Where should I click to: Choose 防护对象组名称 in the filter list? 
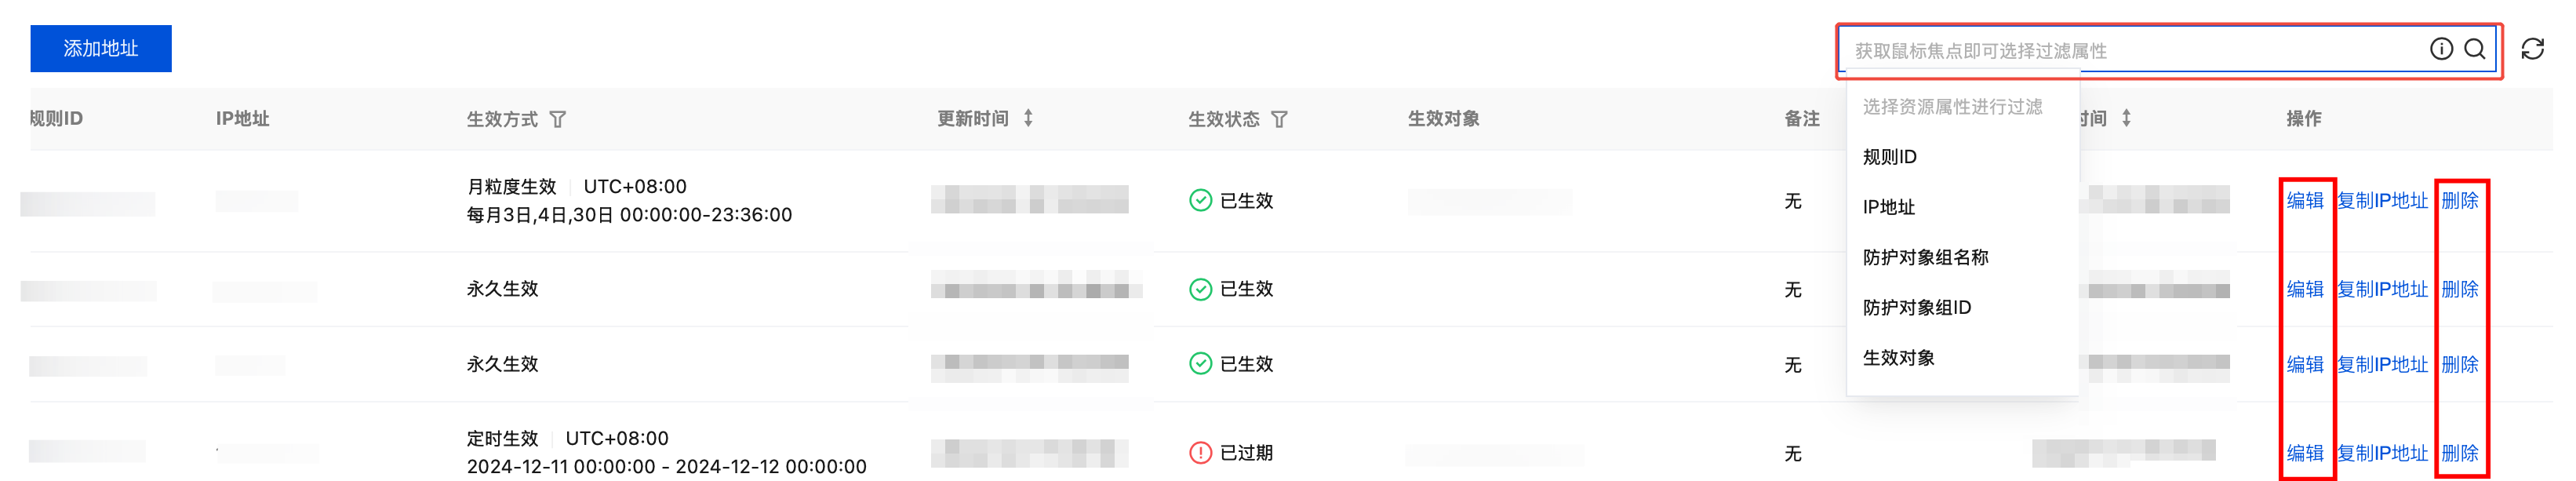pos(1925,257)
